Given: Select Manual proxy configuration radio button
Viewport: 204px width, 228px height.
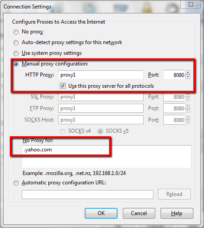Looking at the screenshot, I should coord(16,64).
